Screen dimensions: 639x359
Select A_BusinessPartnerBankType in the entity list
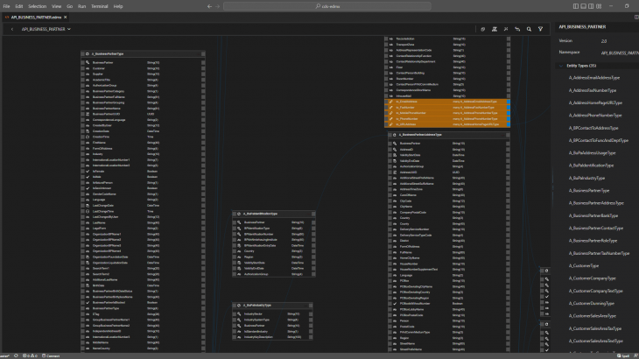click(593, 215)
